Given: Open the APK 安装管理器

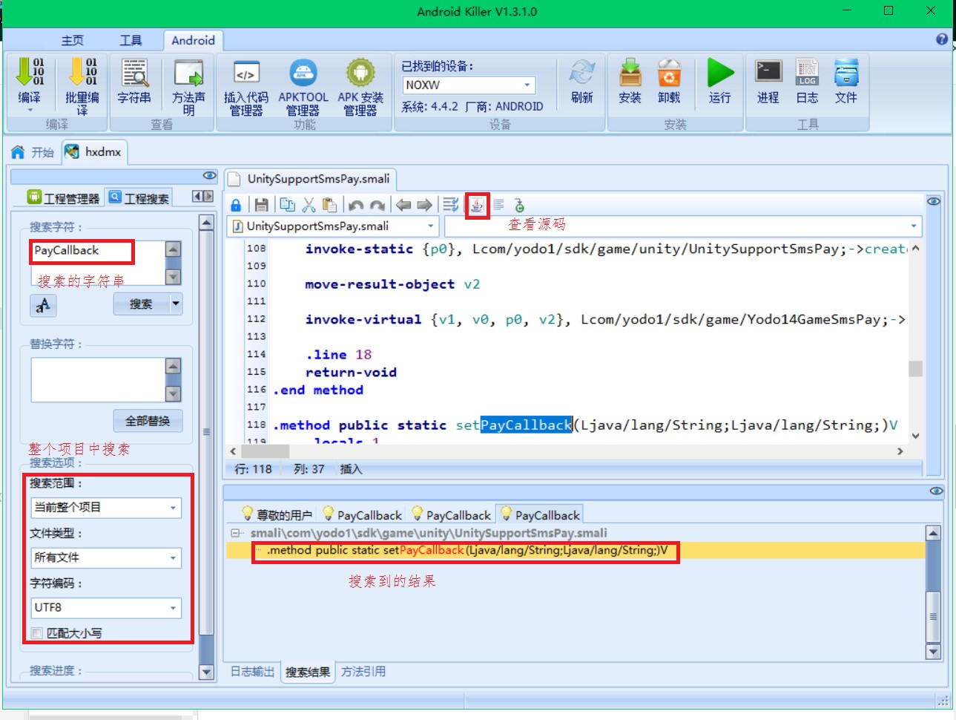Looking at the screenshot, I should pos(360,73).
